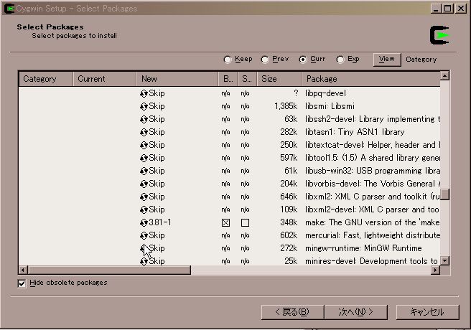The image size is (471, 330).
Task: Uncheck the binary checkbox for make
Action: click(225, 223)
